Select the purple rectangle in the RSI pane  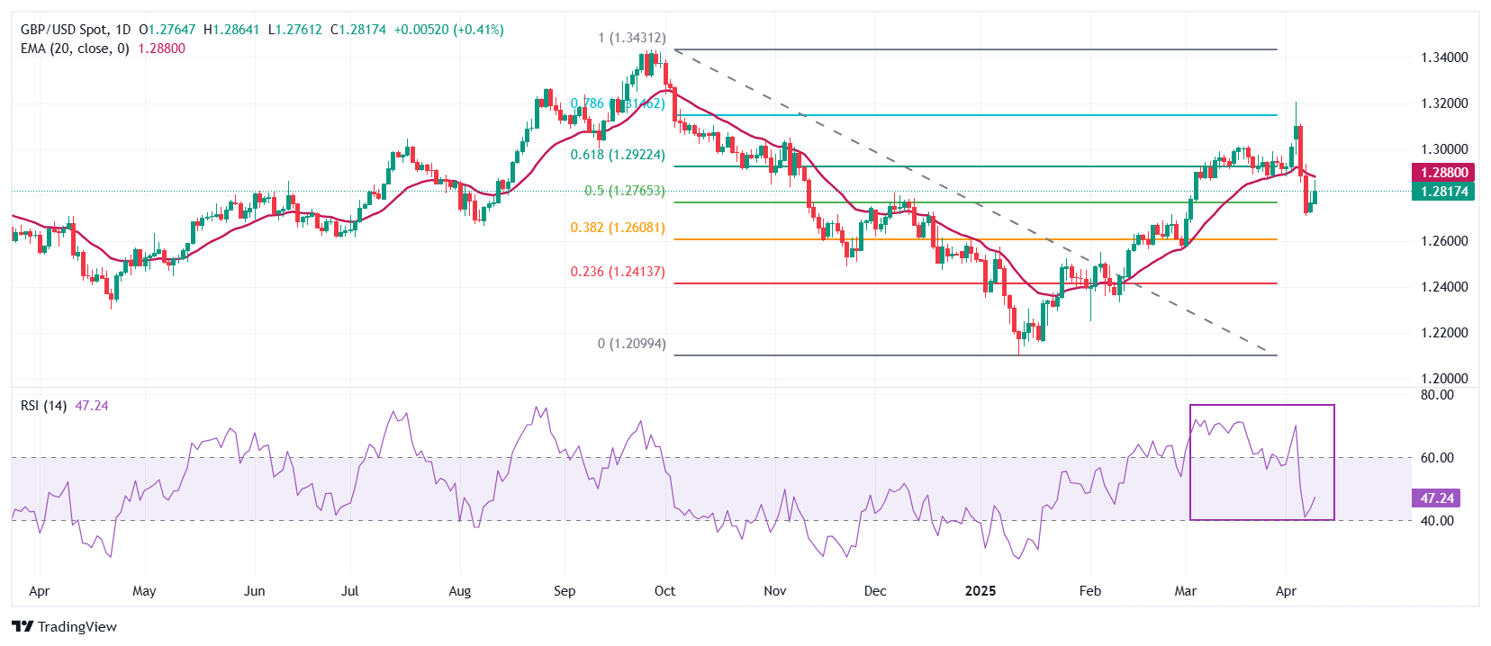[1261, 406]
